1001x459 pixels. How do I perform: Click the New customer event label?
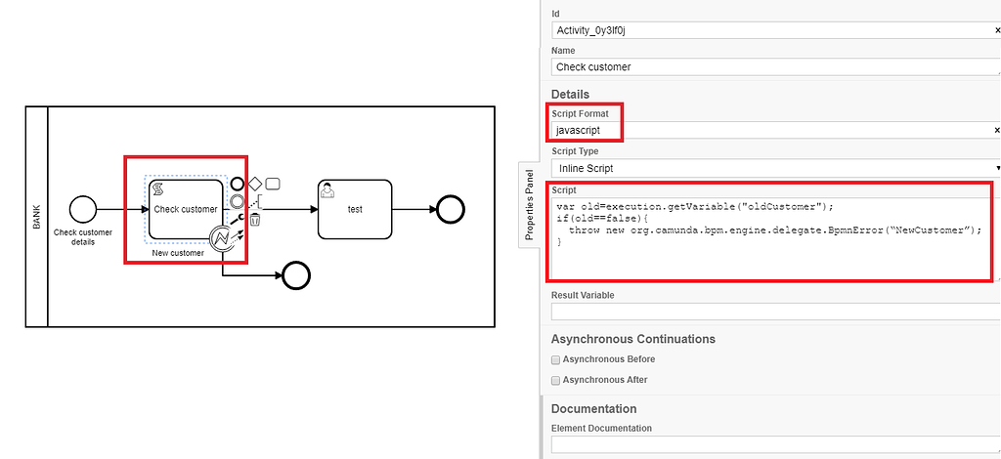coord(178,253)
